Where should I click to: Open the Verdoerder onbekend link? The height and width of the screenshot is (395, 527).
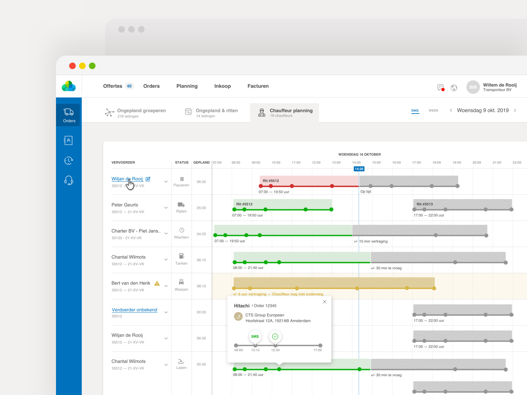(x=134, y=310)
